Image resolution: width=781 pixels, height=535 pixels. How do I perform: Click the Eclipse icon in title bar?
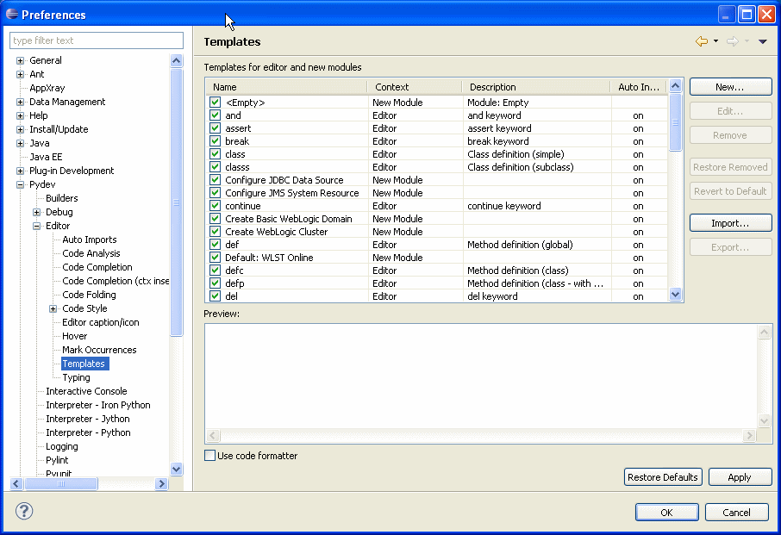point(11,14)
